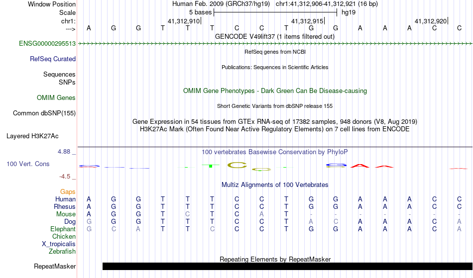Click 'Repeating Elements by RepeatMasker' title
Viewport: 473px width, 278px height.
coord(275,259)
